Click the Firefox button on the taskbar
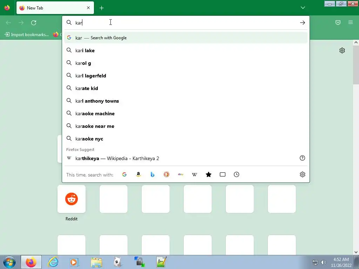This screenshot has height=269, width=359. 31,262
